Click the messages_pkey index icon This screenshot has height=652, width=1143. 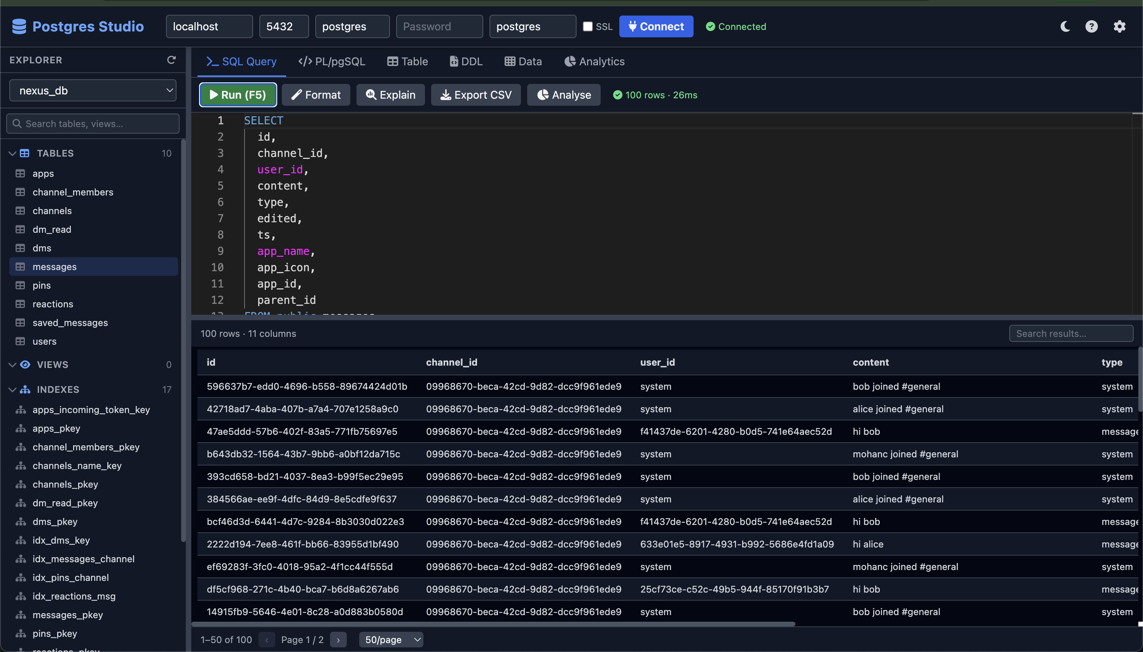(21, 615)
